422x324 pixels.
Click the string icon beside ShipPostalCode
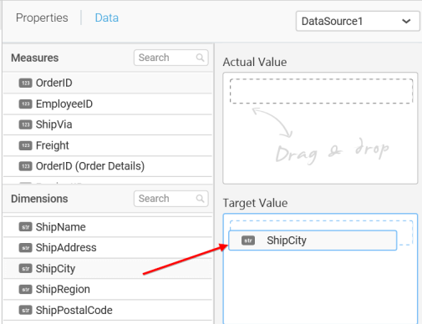click(x=25, y=310)
